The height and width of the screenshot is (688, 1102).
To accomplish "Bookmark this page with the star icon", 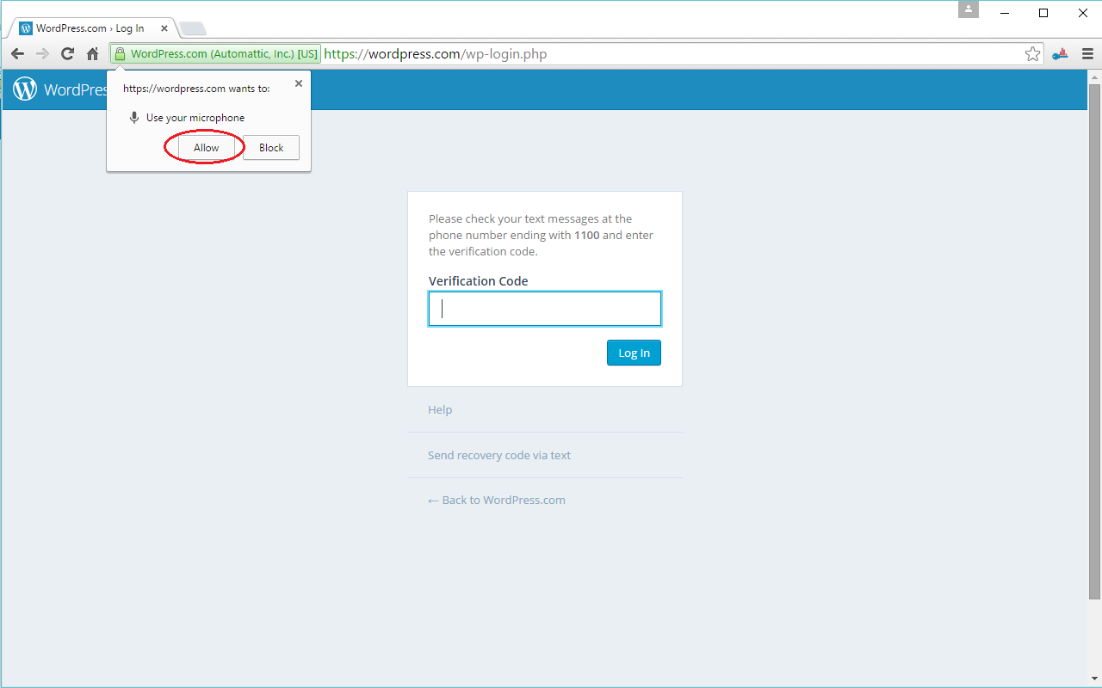I will point(1032,54).
